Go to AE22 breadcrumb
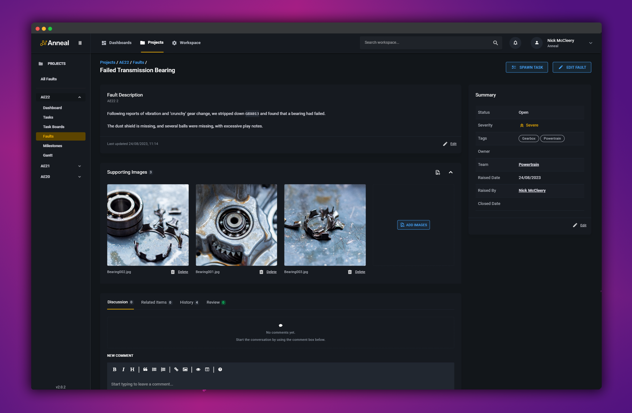The width and height of the screenshot is (632, 413). [124, 62]
